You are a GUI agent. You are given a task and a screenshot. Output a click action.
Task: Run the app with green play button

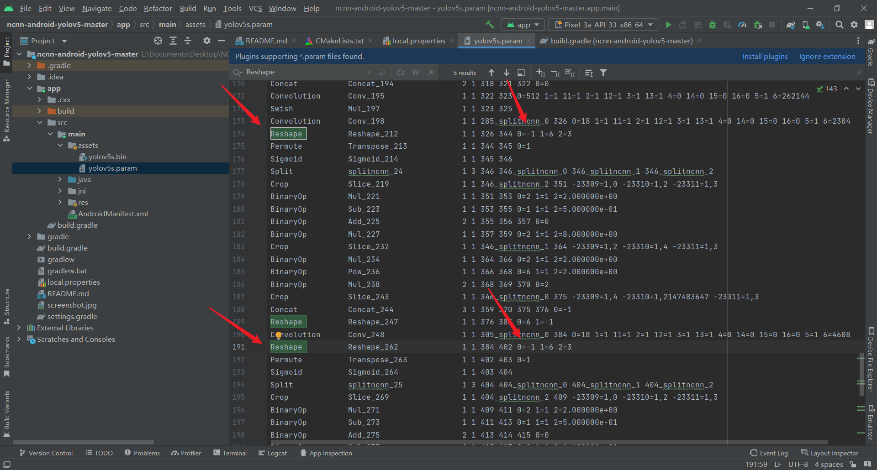click(668, 25)
